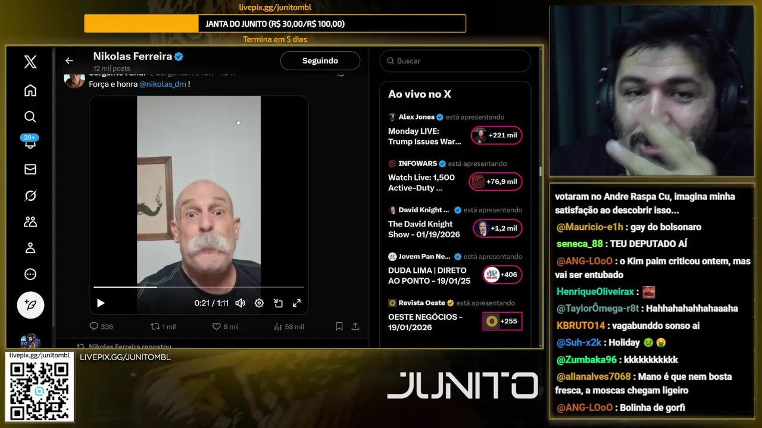Expand video to fullscreen
Viewport: 762px width, 428px height.
296,303
